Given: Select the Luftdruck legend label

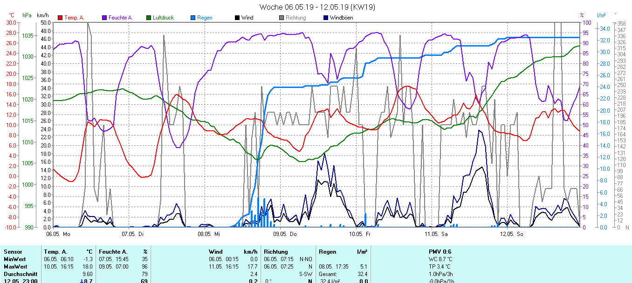Looking at the screenshot, I should pyautogui.click(x=163, y=18).
